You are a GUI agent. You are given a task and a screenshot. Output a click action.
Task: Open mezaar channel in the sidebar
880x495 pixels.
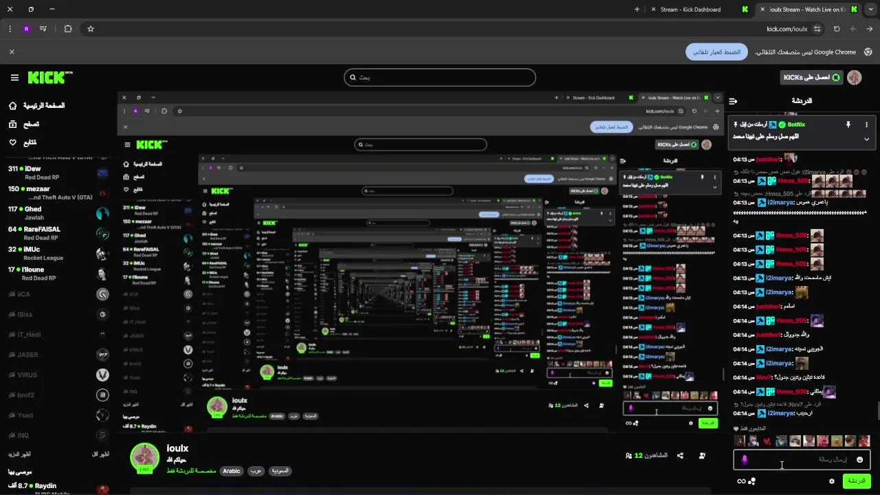[58, 192]
